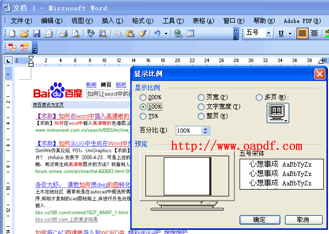The width and height of the screenshot is (329, 234).
Task: Click the 百分比 percentage input field
Action: tap(189, 131)
